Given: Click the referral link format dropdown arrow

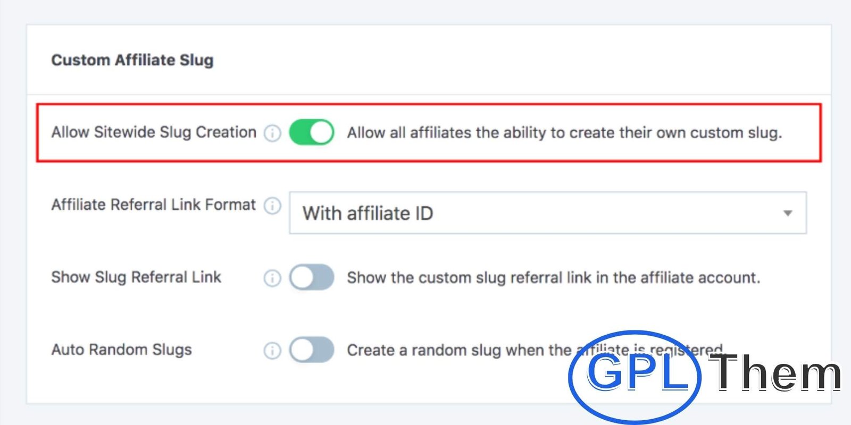Looking at the screenshot, I should tap(788, 213).
